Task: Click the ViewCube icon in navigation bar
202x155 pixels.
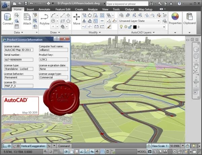Action: [x=196, y=49]
